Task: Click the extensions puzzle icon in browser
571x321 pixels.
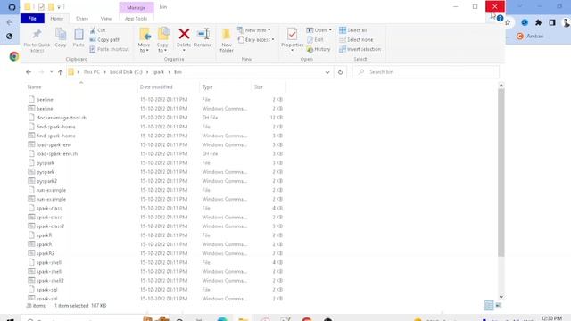Action: [538, 22]
